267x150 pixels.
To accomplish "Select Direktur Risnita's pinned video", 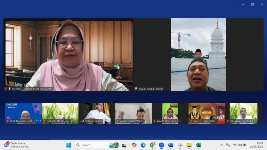I will (x=68, y=55).
